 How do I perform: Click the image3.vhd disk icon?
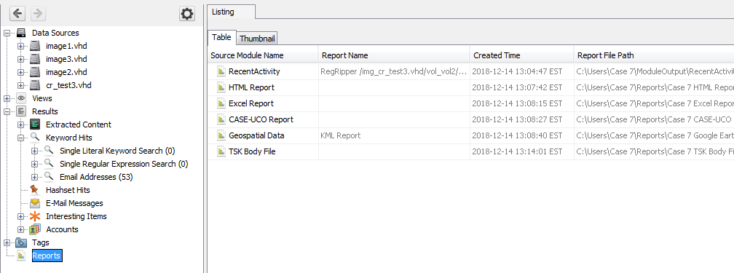click(35, 59)
